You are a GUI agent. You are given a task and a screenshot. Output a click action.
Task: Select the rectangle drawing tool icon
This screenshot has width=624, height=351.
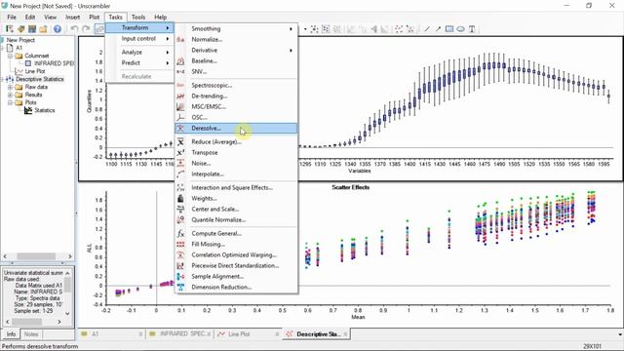449,28
